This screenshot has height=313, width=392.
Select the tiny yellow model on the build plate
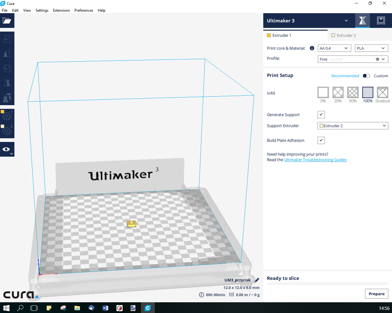coord(131,223)
